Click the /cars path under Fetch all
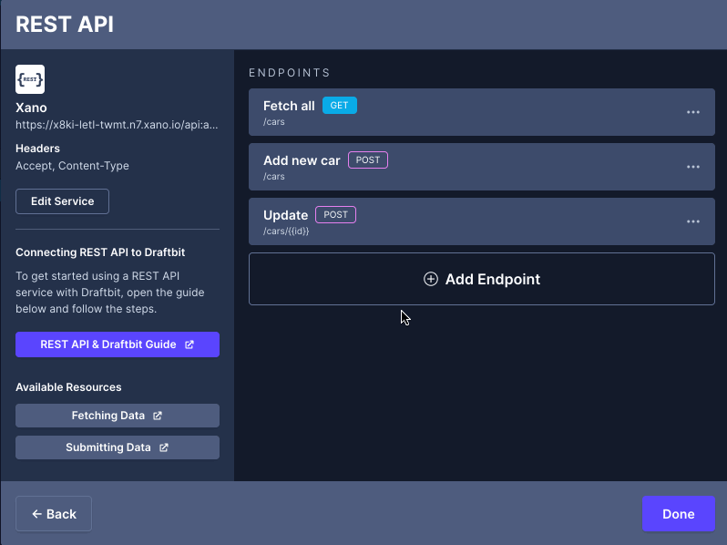This screenshot has height=545, width=727. tap(273, 122)
